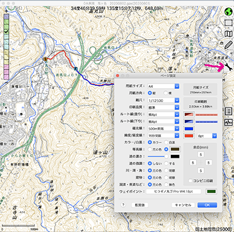
Task: Open the 用紙サイズ A4 dropdown
Action: (x=163, y=86)
